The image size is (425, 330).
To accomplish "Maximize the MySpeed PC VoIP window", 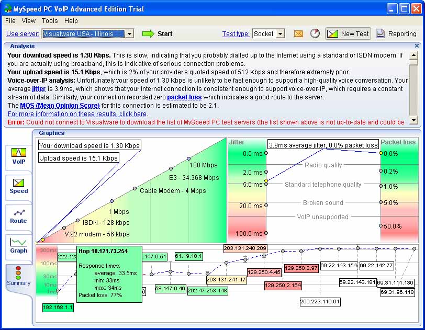I will pos(404,9).
